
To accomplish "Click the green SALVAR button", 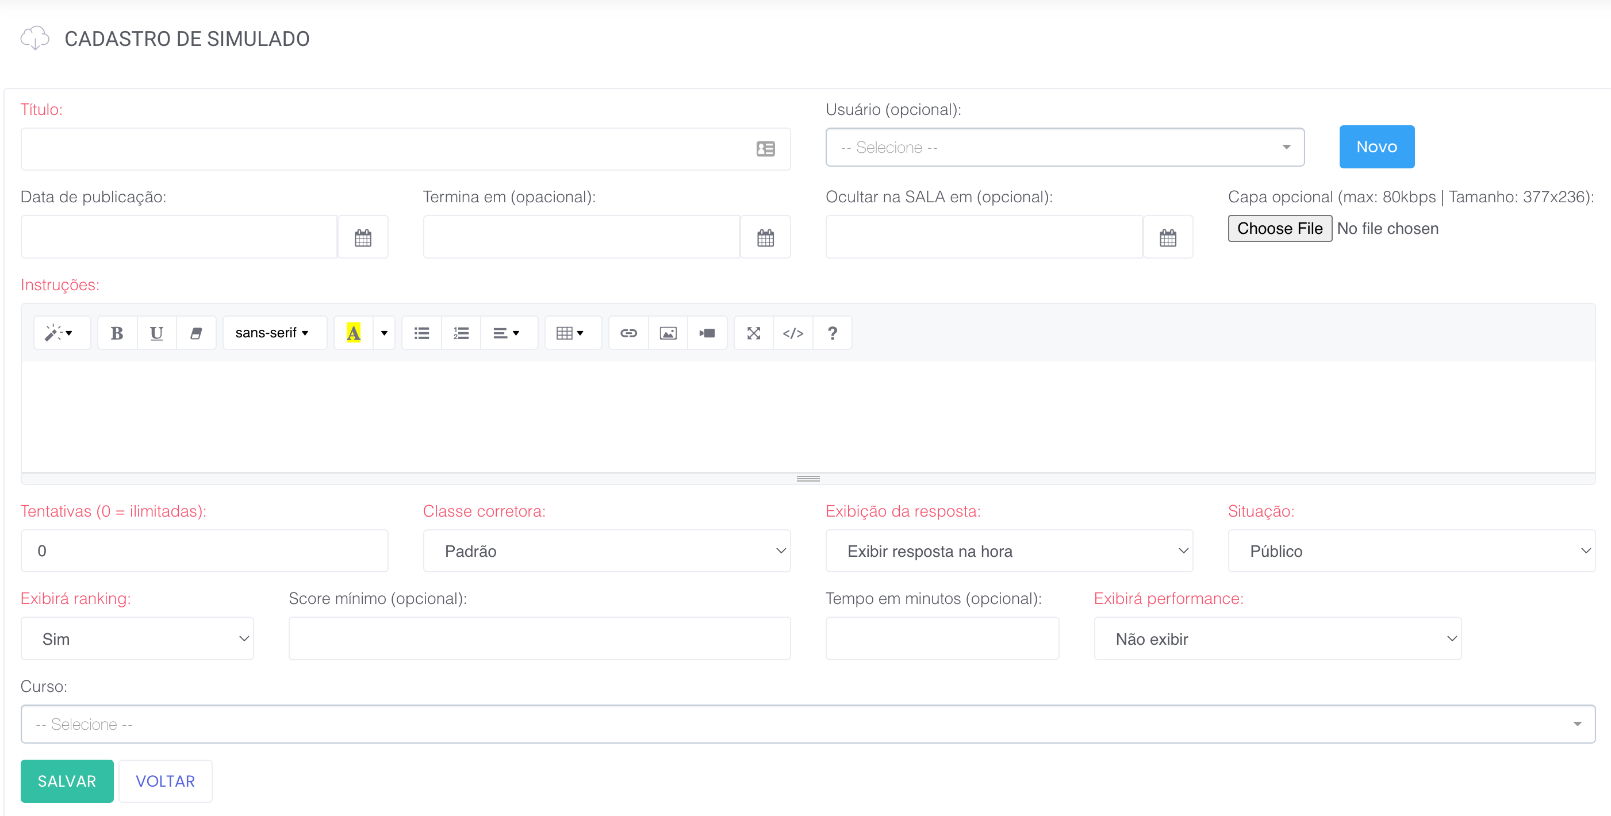I will coord(67,781).
